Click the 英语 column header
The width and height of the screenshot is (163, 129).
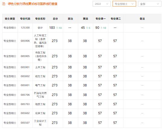pos(85,19)
